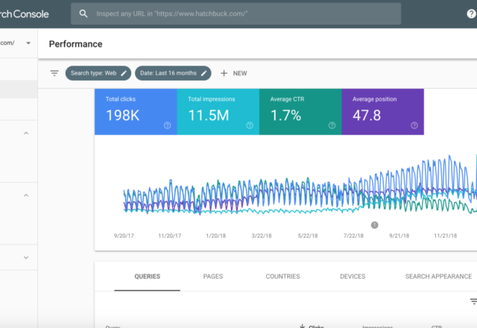Collapse the first sidebar section chevron
477x328 pixels.
26,133
